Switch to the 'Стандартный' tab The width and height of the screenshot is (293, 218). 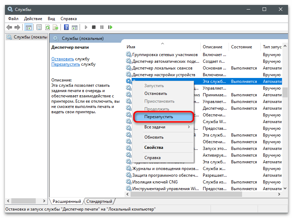click(x=99, y=201)
